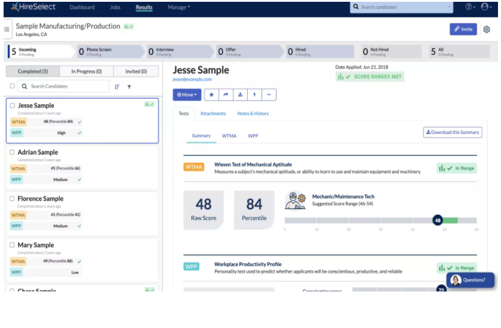Download Jesse Sample's results with download icon
Image resolution: width=501 pixels, height=328 pixels.
click(240, 95)
